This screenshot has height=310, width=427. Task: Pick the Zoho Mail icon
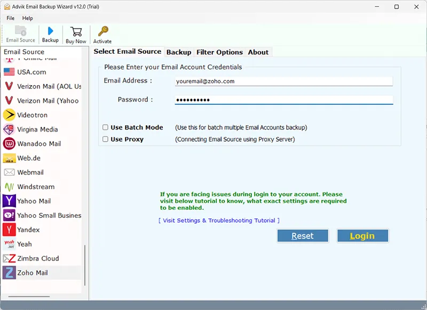pos(9,273)
